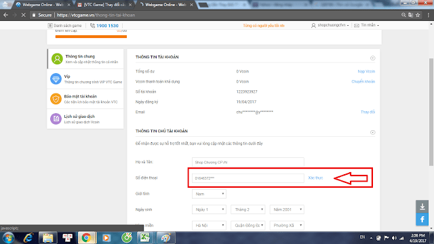Click in the Họ và Tên field
Image resolution: width=434 pixels, height=244 pixels.
pos(248,162)
